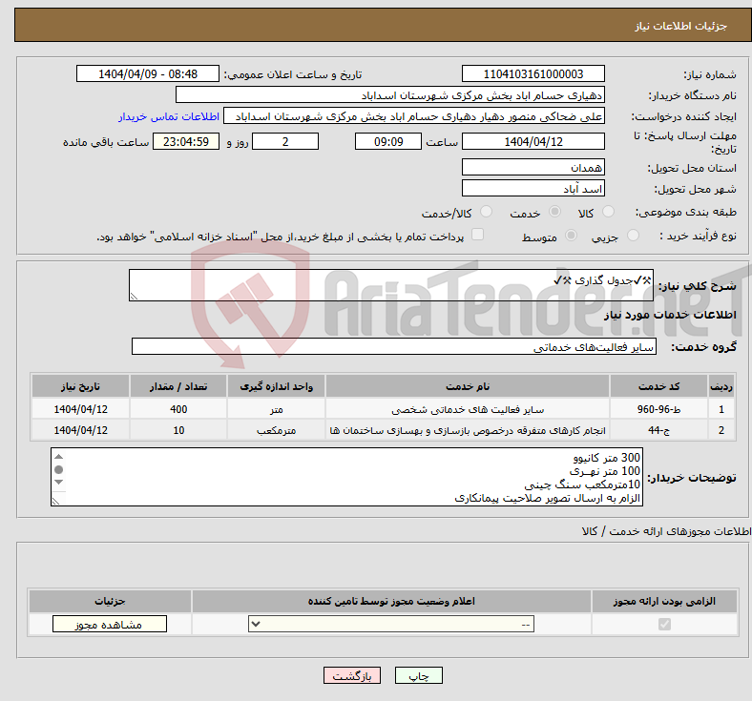The height and width of the screenshot is (701, 752).
Task: Click the نام خدمت column header
Action: (468, 386)
